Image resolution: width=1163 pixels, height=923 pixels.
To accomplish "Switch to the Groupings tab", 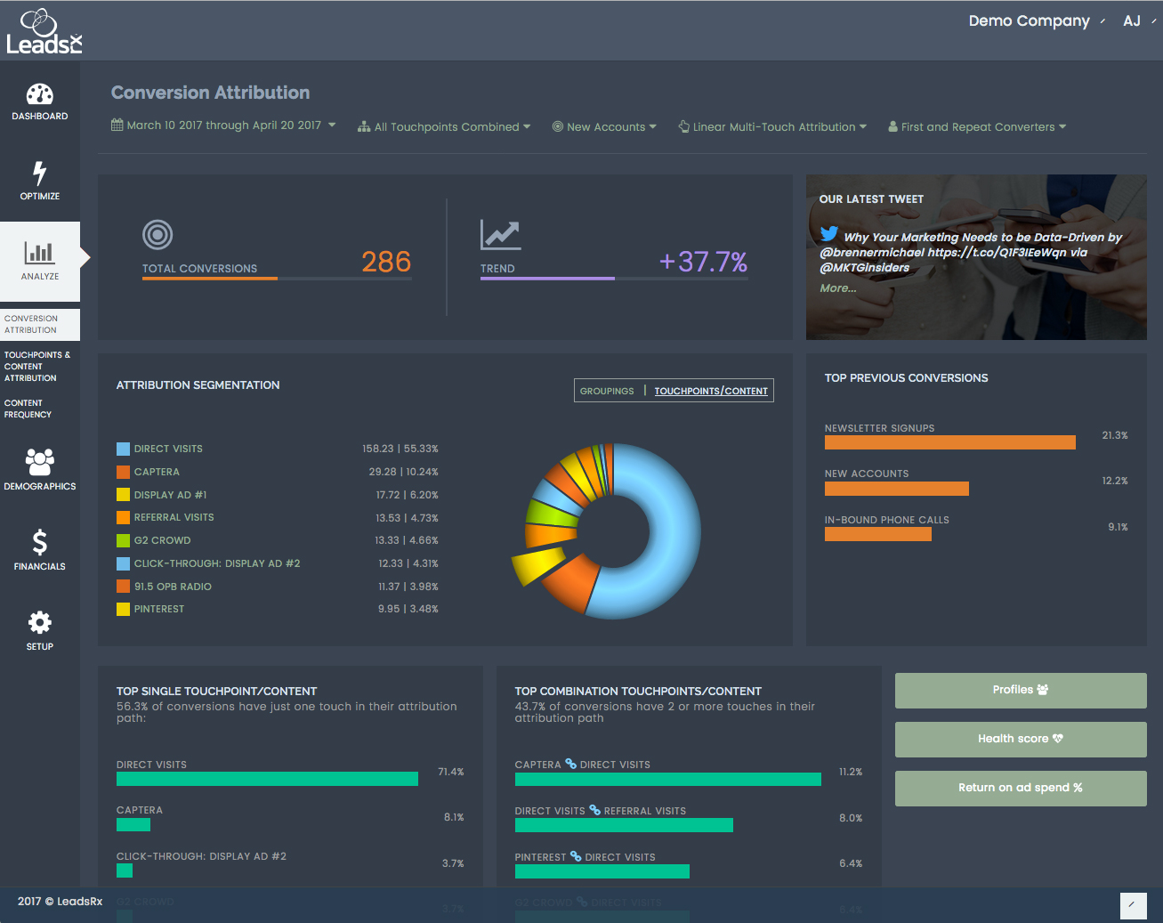I will coord(607,391).
